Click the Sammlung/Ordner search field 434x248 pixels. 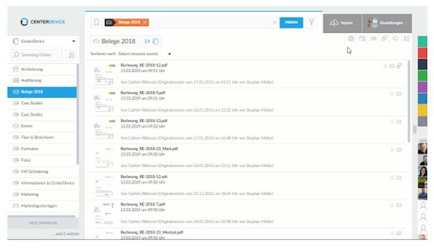[36, 55]
